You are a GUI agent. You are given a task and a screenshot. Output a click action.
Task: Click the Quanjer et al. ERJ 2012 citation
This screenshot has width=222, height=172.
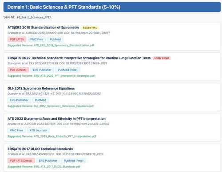54,94
